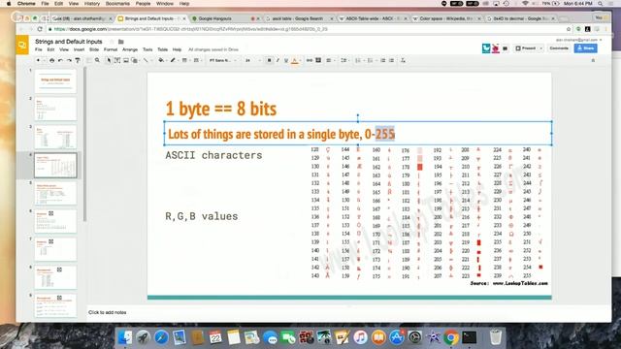Select slide 1 thumbnail in filmstrip
The height and width of the screenshot is (349, 621).
(x=55, y=80)
